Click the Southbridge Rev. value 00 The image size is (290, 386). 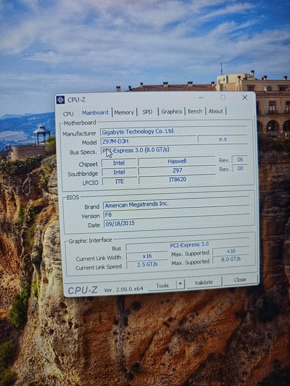240,168
